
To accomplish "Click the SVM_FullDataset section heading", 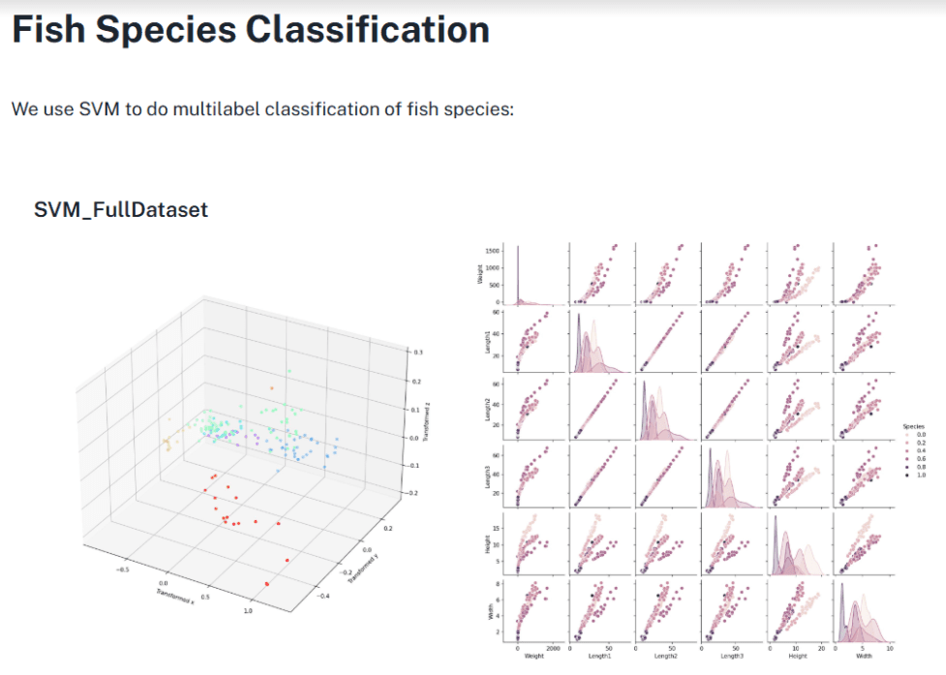I will 121,209.
